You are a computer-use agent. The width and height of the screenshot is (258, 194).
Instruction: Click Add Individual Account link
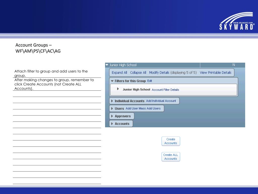(161, 101)
